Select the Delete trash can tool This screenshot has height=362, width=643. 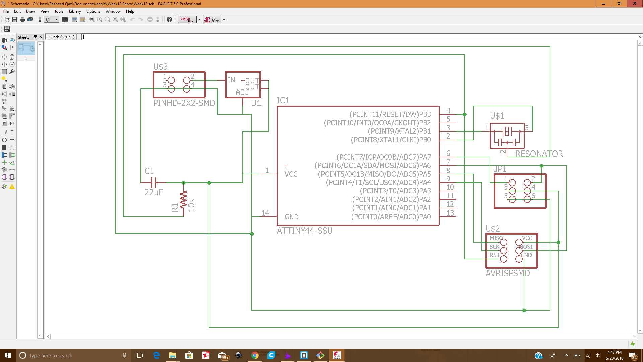click(x=4, y=86)
